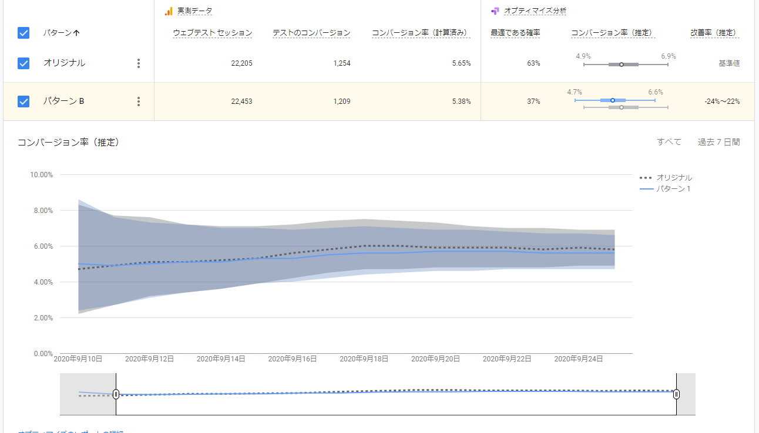This screenshot has width=759, height=433.
Task: Click the 2020年9月18日 axis label
Action: coord(364,358)
